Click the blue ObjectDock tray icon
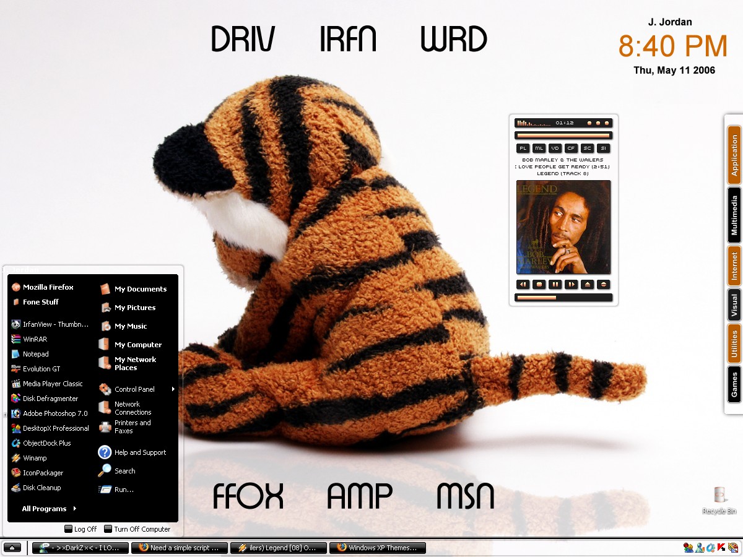The width and height of the screenshot is (743, 557). coord(711,548)
